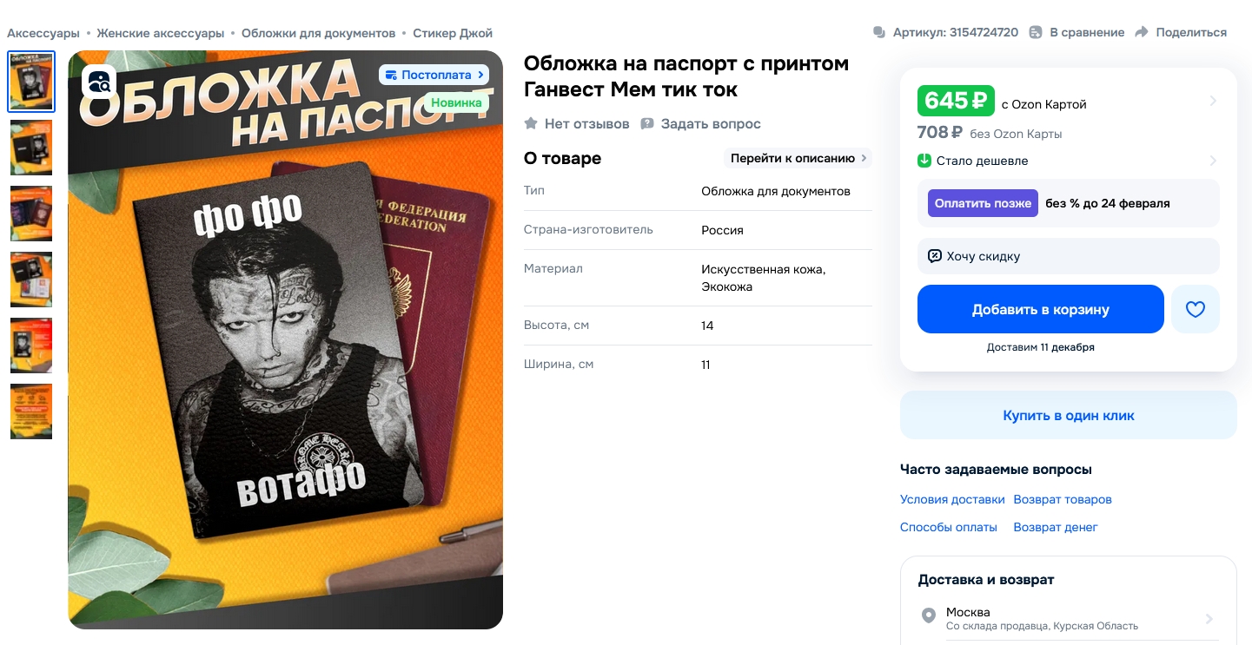Viewport: 1252px width, 645px height.
Task: Click the Задать вопрос speech bubble icon
Action: coord(647,124)
